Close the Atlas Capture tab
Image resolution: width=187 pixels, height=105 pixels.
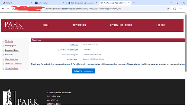pyautogui.click(x=64, y=3)
